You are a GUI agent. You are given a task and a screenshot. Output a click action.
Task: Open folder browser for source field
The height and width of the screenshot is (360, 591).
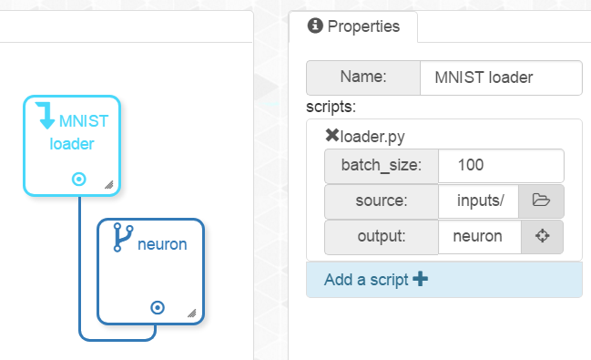[x=541, y=201]
